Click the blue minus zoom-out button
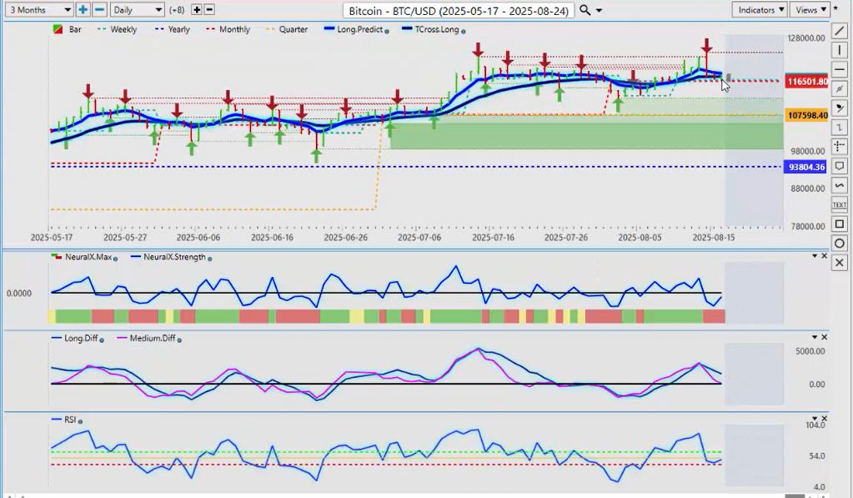 pos(99,10)
